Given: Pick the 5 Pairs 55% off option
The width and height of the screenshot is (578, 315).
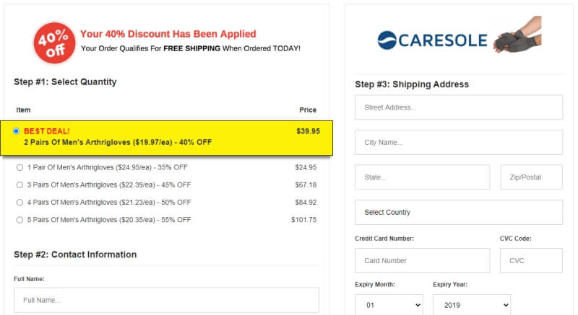Looking at the screenshot, I should 20,220.
